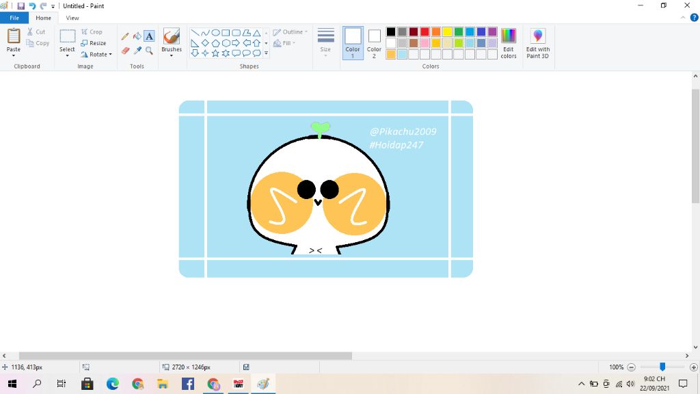Open Edit colors dialog
The height and width of the screenshot is (394, 700).
point(509,43)
